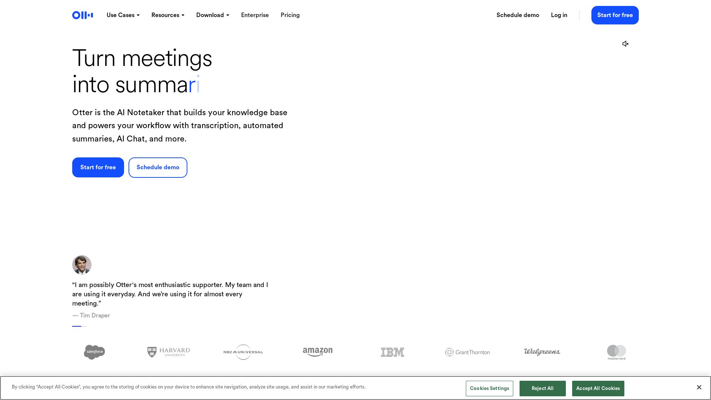Open the Resources dropdown menu
This screenshot has width=711, height=400.
[x=168, y=15]
